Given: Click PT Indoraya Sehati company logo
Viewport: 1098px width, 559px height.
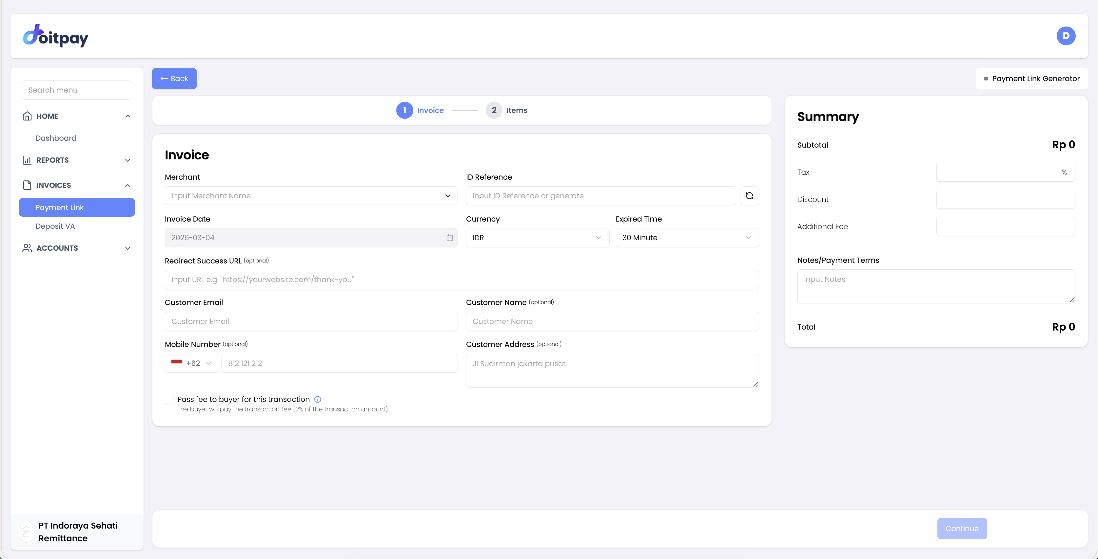Looking at the screenshot, I should point(27,532).
